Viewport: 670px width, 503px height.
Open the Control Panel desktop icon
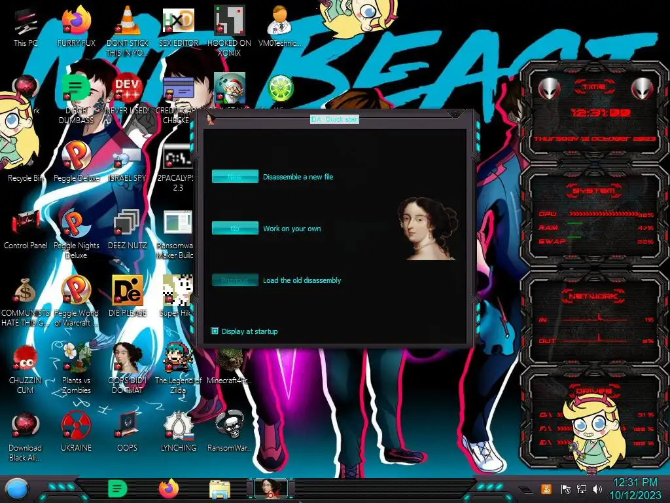(x=26, y=224)
